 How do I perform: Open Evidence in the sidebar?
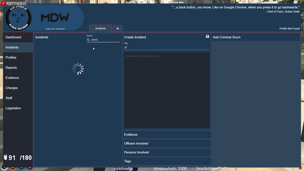pyautogui.click(x=18, y=78)
